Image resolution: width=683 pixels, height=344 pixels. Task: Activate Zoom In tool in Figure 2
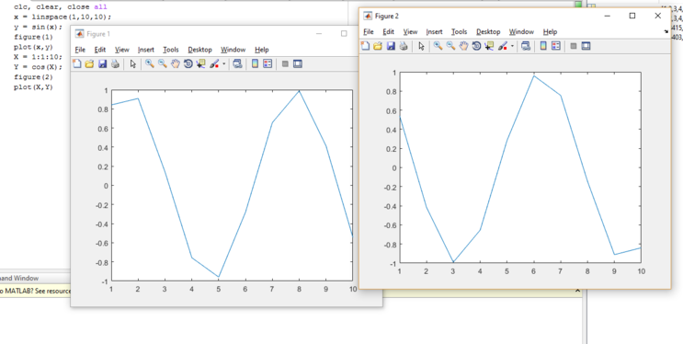coord(438,46)
